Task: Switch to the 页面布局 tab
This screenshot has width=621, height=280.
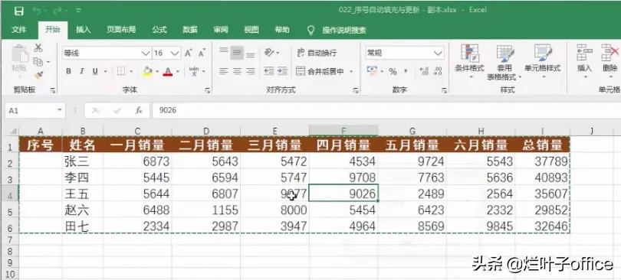Action: pos(121,30)
